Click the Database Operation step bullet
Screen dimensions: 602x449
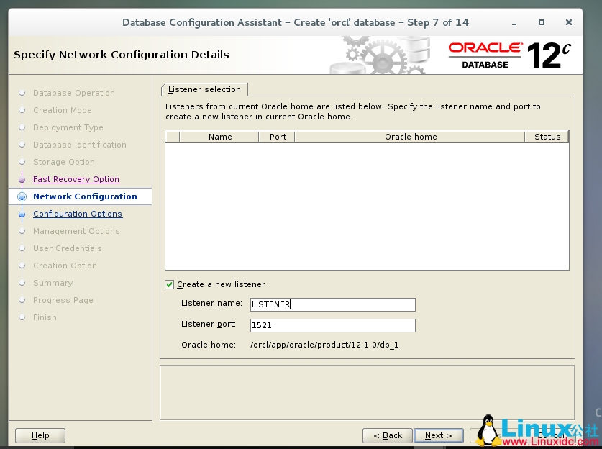[x=21, y=93]
